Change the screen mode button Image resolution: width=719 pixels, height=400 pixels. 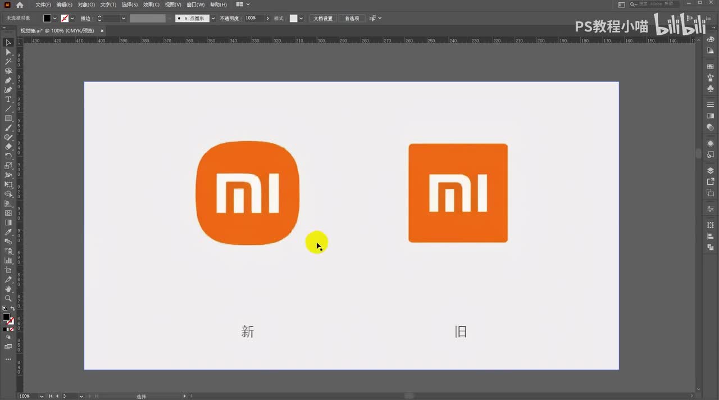8,347
